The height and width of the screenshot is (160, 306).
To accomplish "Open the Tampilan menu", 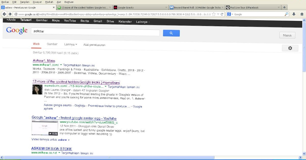I will [x=25, y=2].
